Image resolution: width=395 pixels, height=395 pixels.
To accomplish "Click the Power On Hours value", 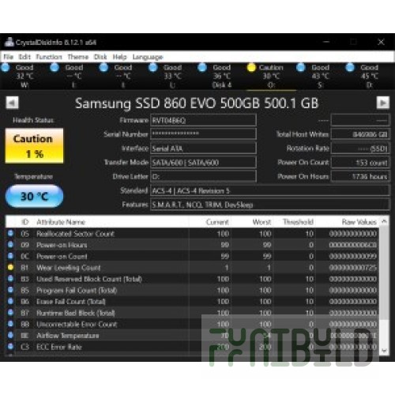I will coord(360,176).
